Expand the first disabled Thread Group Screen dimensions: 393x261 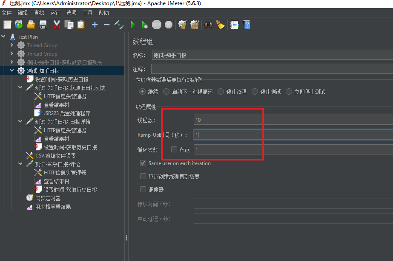(x=12, y=45)
